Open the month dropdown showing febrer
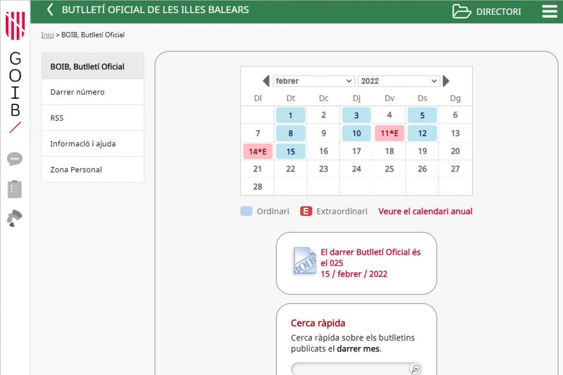 314,81
